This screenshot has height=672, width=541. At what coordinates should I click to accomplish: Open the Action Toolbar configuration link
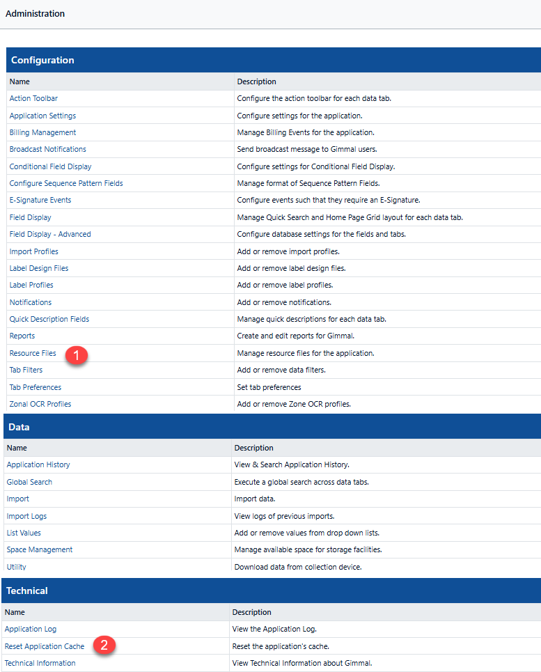point(33,98)
